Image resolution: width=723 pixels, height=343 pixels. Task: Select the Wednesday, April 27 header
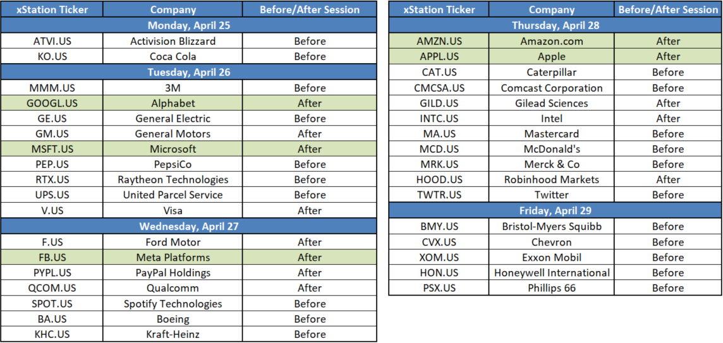(x=188, y=226)
